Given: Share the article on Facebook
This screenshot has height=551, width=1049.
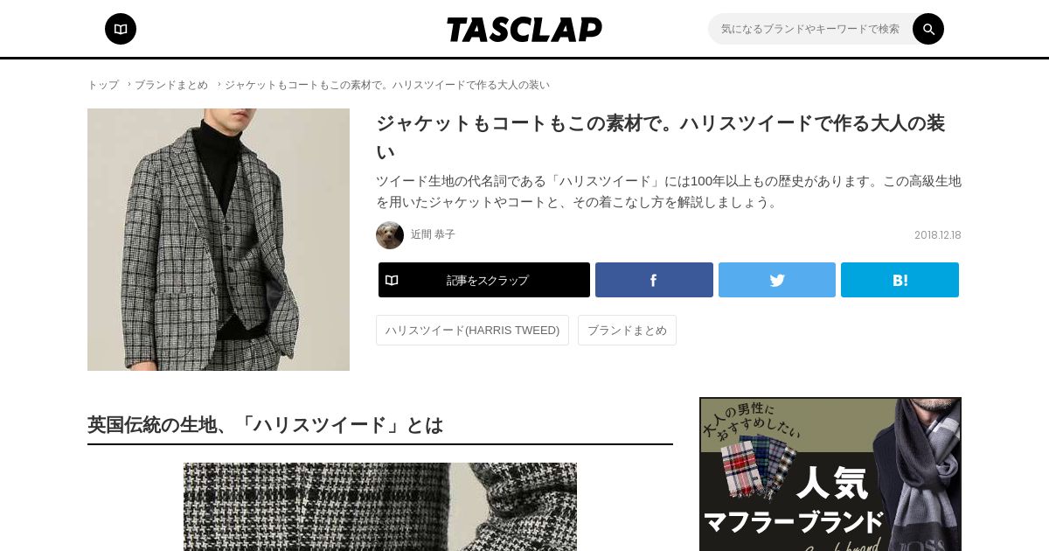Looking at the screenshot, I should click(654, 280).
